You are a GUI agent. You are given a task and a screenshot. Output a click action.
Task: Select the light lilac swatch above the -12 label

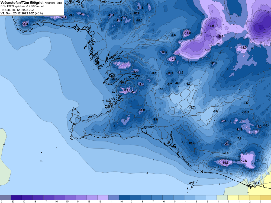tap(103, 198)
